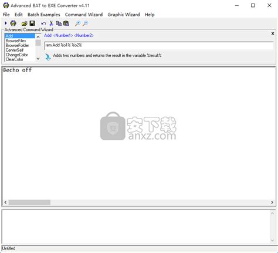
Task: Click the command list scroll down arrow
Action: pos(38,59)
